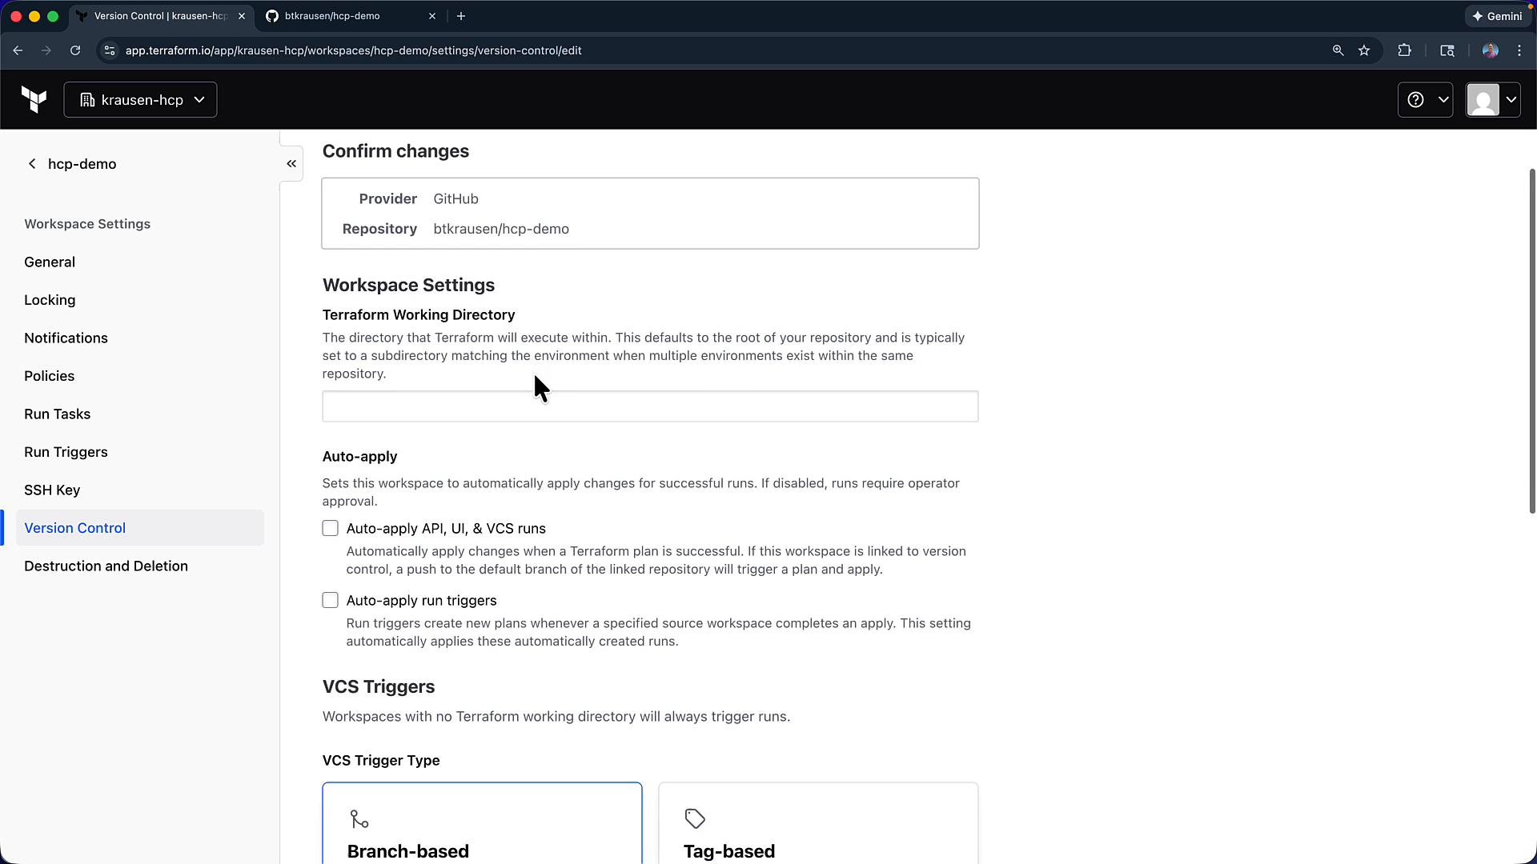Open Policies settings page

click(x=49, y=376)
